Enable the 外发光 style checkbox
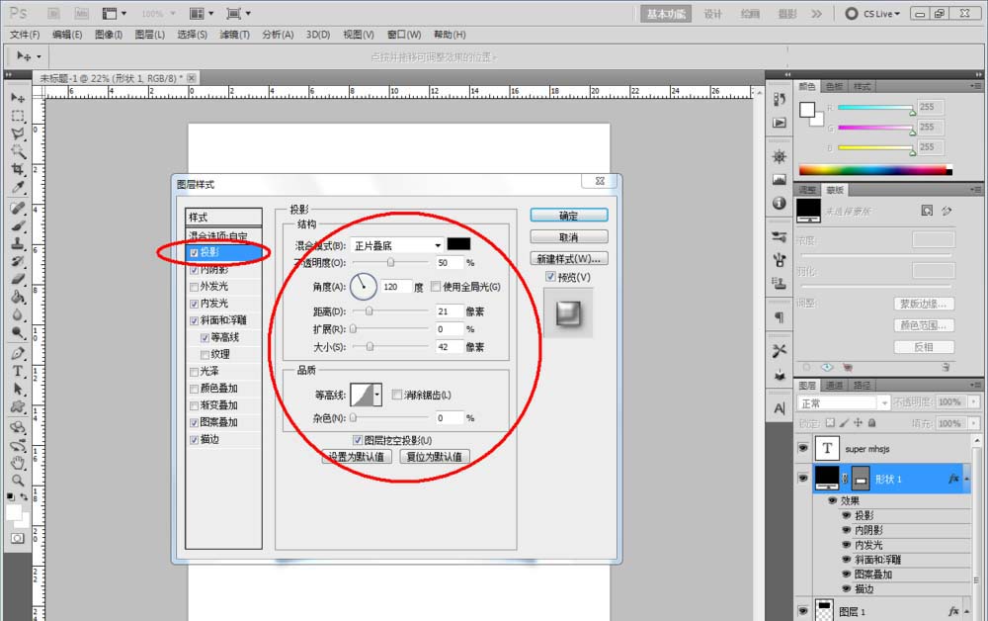Image resolution: width=988 pixels, height=621 pixels. pos(194,287)
